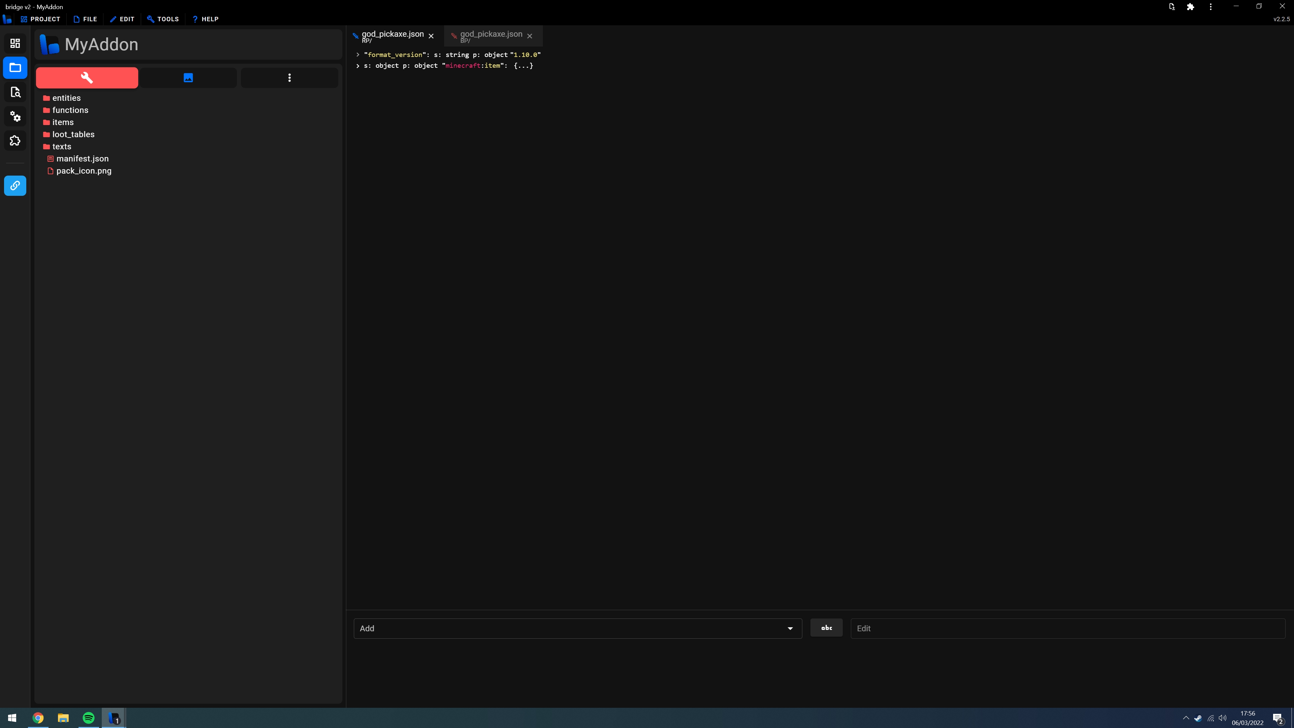Open the three-dot menu in explorer toolbar

(x=289, y=78)
